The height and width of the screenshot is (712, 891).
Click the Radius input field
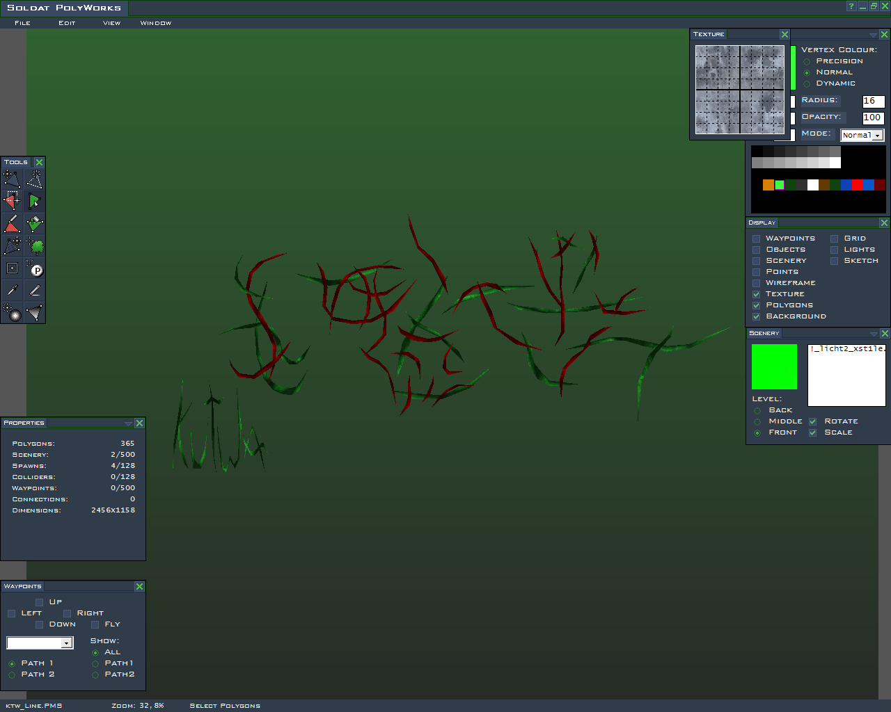click(873, 102)
